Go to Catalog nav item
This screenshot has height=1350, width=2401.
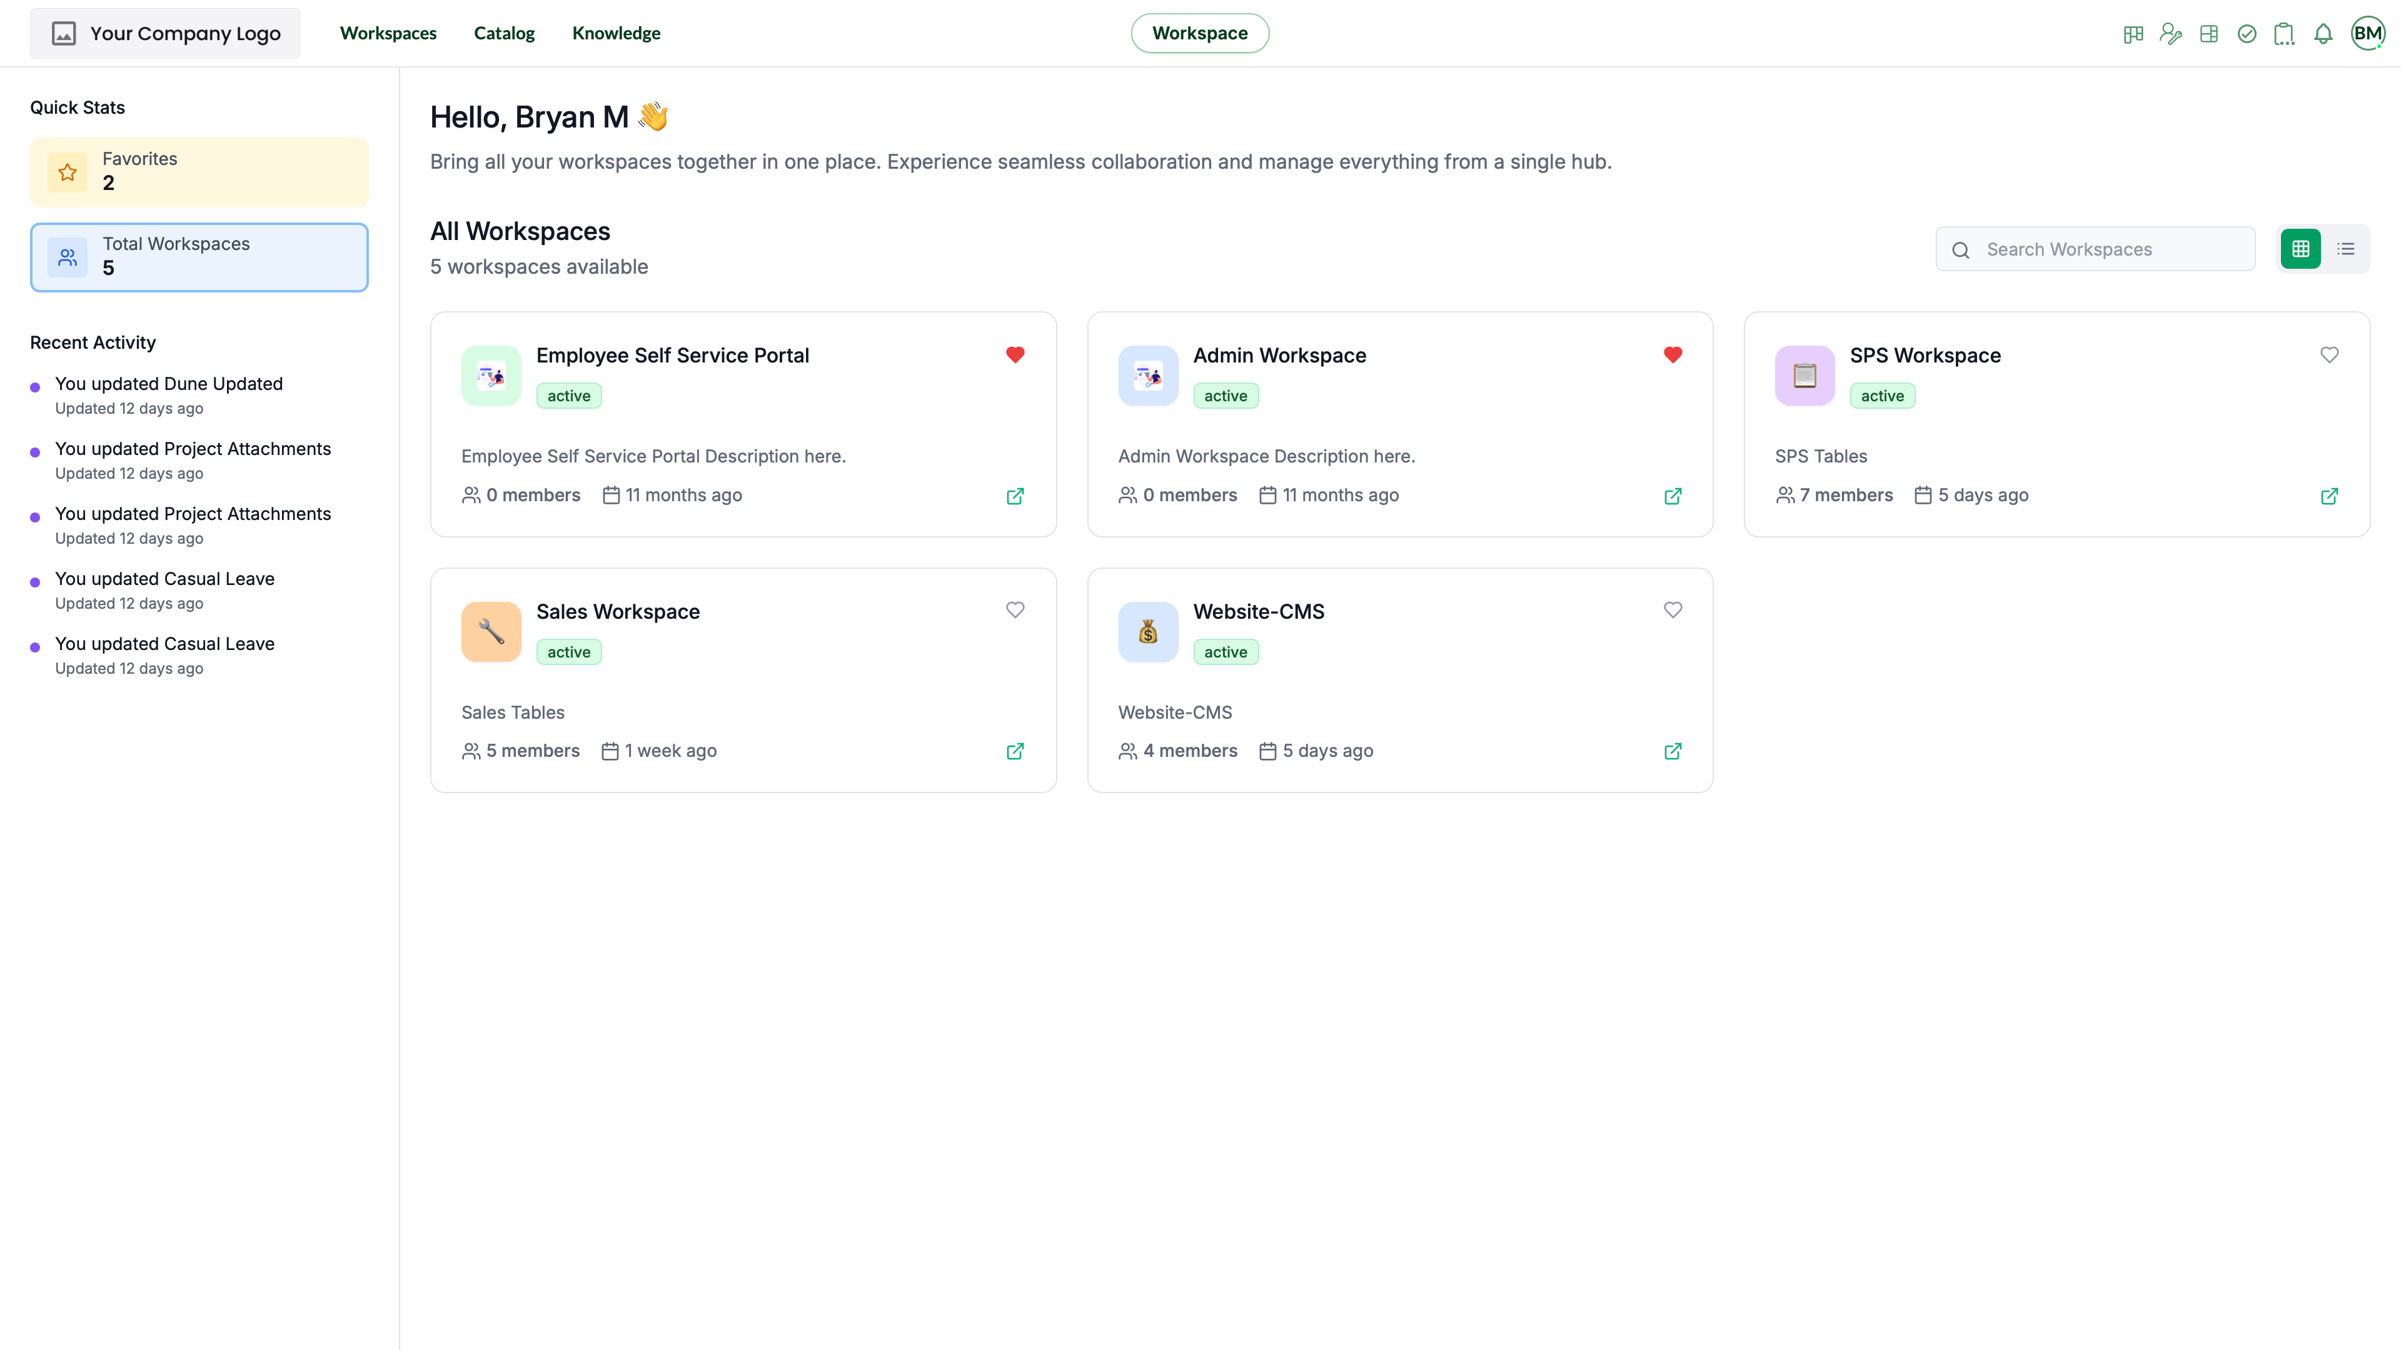pyautogui.click(x=503, y=34)
